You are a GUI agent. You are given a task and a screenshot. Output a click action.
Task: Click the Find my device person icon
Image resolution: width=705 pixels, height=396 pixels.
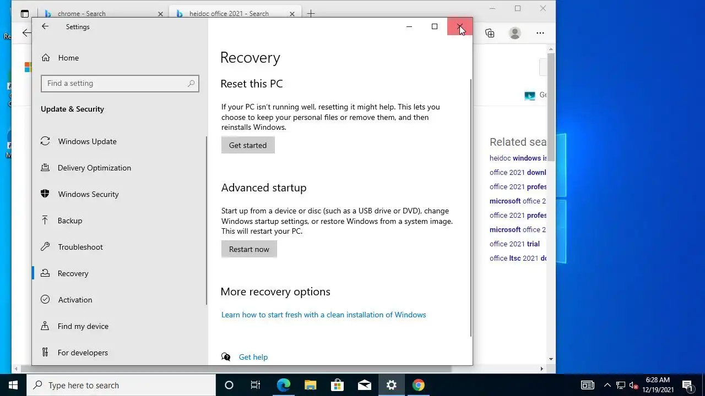[x=45, y=326]
